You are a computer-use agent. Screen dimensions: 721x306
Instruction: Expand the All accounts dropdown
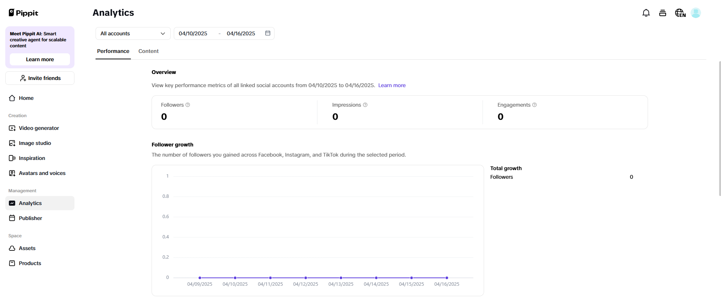[x=133, y=33]
